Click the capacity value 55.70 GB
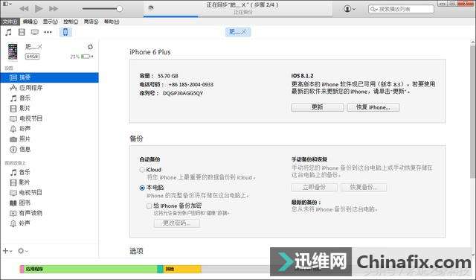 tap(168, 76)
